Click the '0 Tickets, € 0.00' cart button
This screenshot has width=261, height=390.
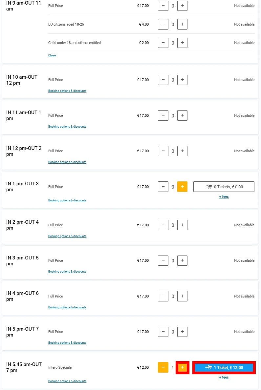224,187
